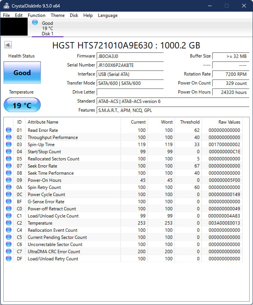
Task: Click the status orb for Load/Unload Retry Count
Action: 9,258
